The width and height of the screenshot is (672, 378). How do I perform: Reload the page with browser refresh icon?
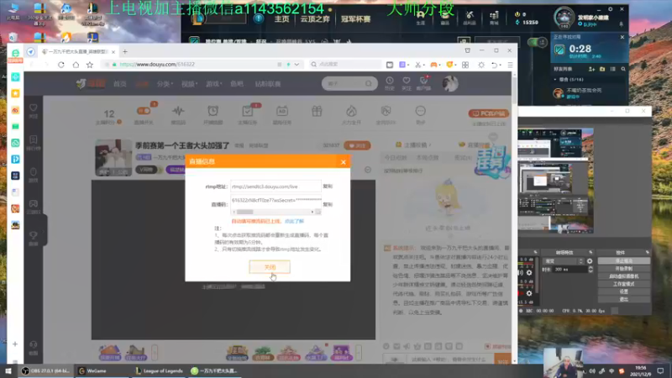tap(60, 65)
